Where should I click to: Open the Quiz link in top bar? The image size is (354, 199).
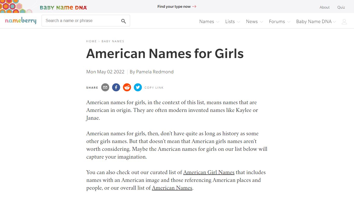click(x=341, y=7)
